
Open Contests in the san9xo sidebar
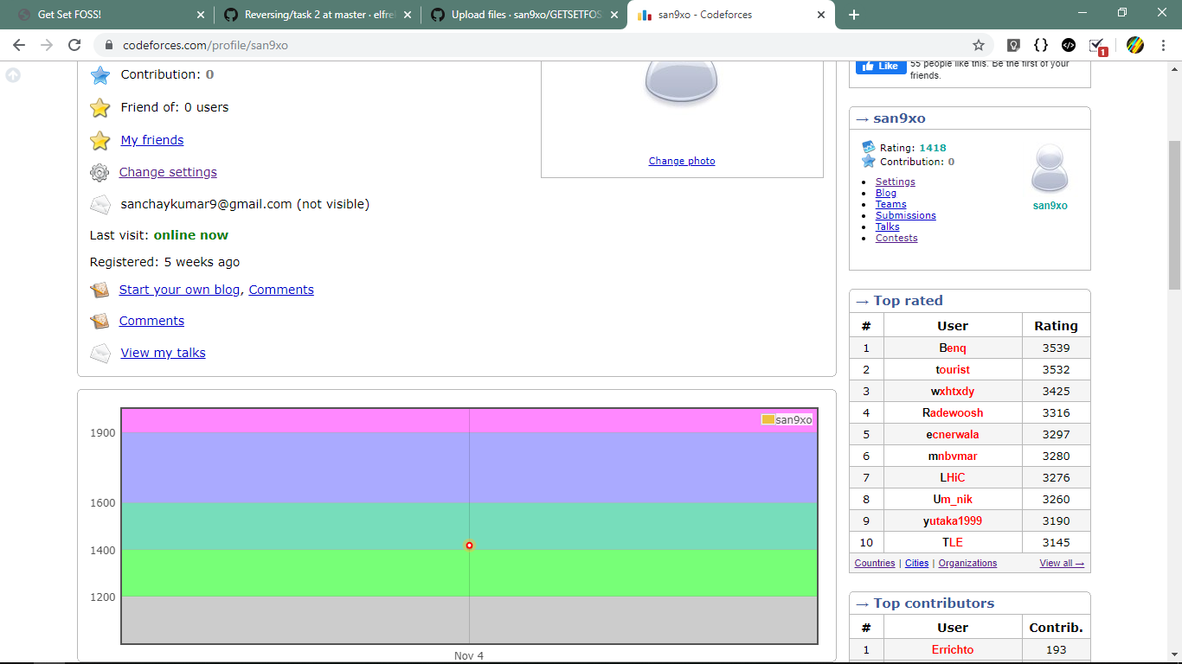click(896, 238)
